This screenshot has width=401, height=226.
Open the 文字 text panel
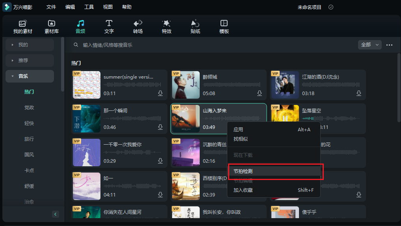tap(109, 27)
